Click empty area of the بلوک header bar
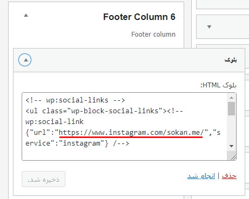This screenshot has height=199, width=249. point(126,60)
